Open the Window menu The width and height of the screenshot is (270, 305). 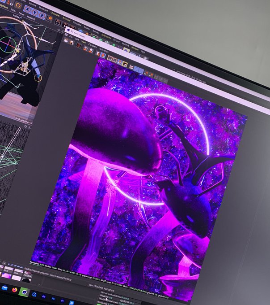pyautogui.click(x=135, y=48)
